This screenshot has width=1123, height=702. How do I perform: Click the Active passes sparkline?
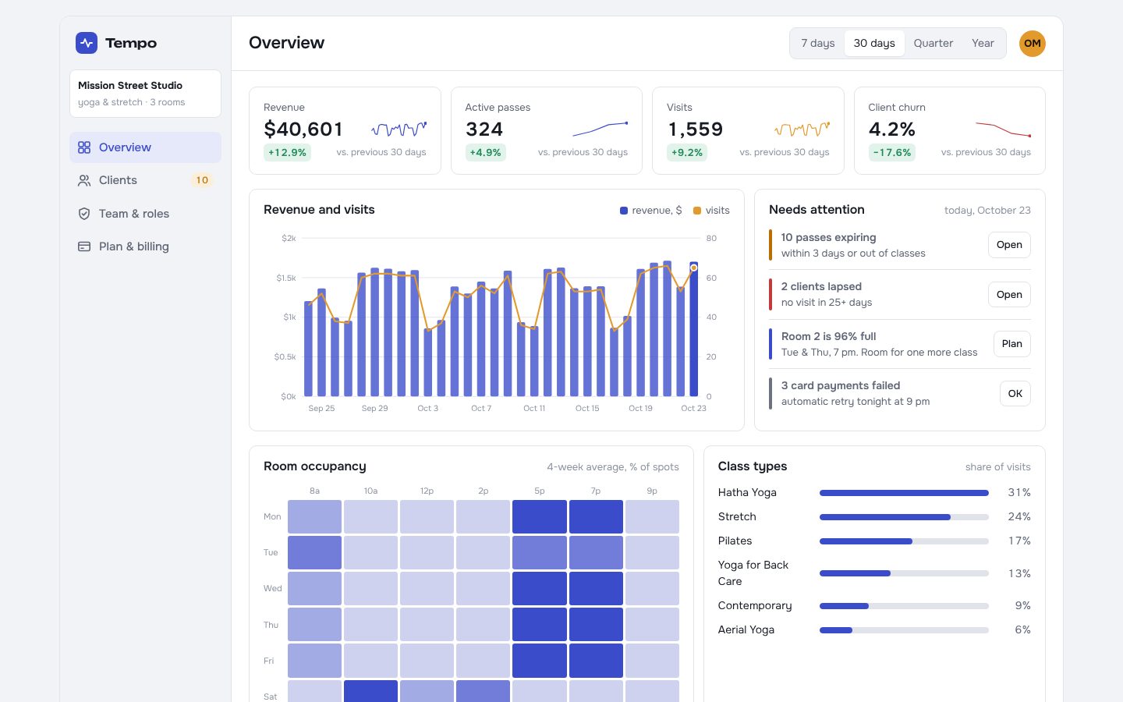(600, 129)
